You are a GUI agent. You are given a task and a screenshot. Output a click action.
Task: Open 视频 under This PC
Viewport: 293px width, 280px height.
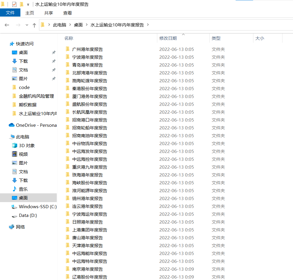click(23, 154)
